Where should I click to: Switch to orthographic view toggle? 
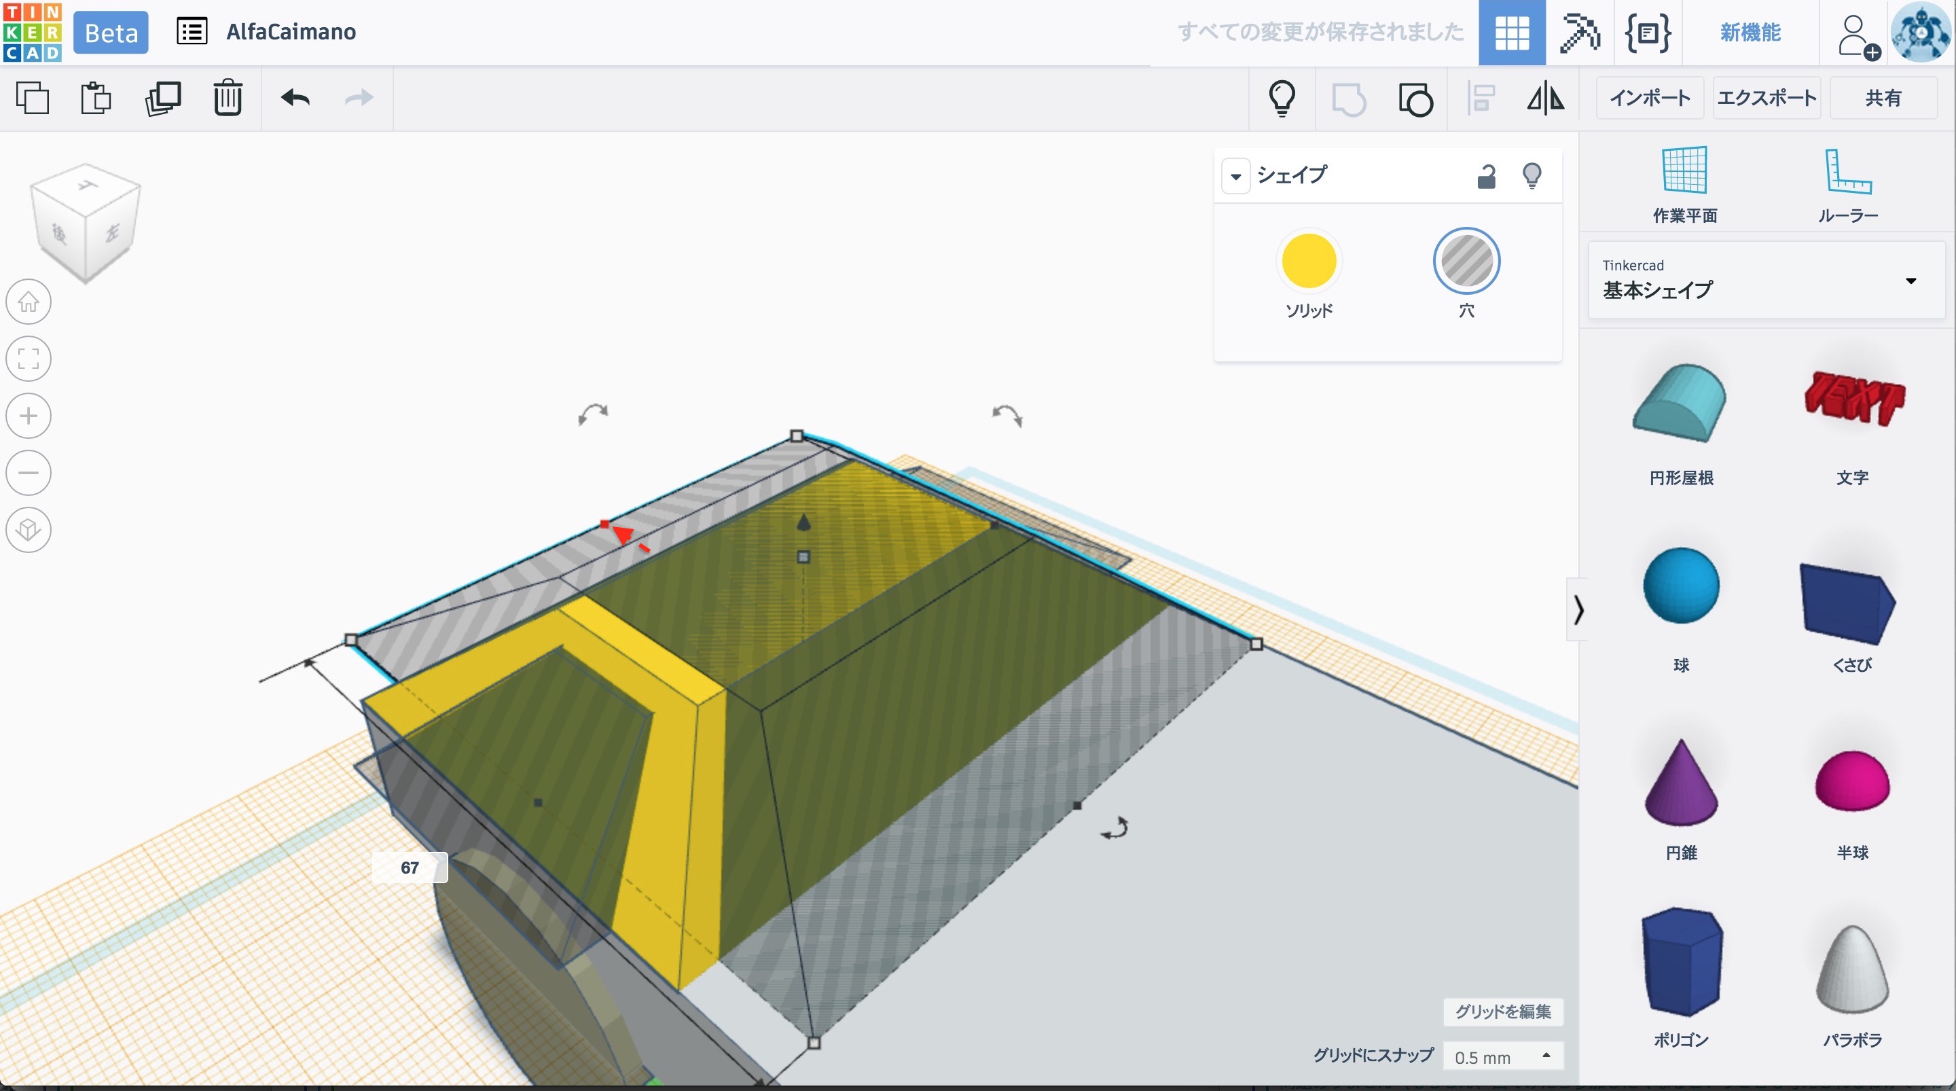click(29, 530)
